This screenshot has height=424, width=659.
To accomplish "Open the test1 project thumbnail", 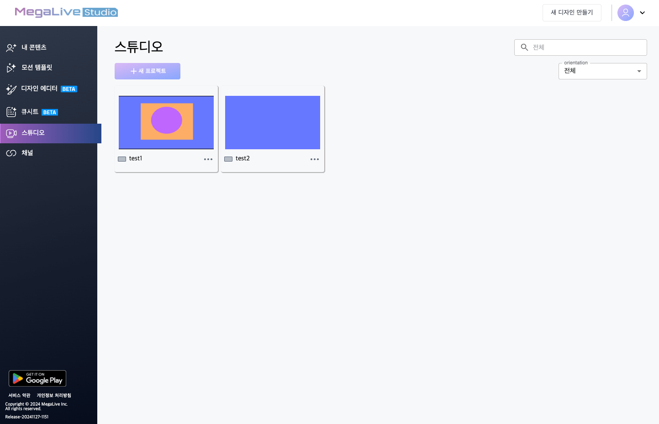I will pyautogui.click(x=166, y=122).
